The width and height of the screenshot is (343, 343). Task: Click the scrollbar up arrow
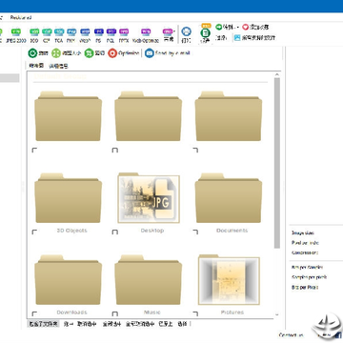(277, 74)
